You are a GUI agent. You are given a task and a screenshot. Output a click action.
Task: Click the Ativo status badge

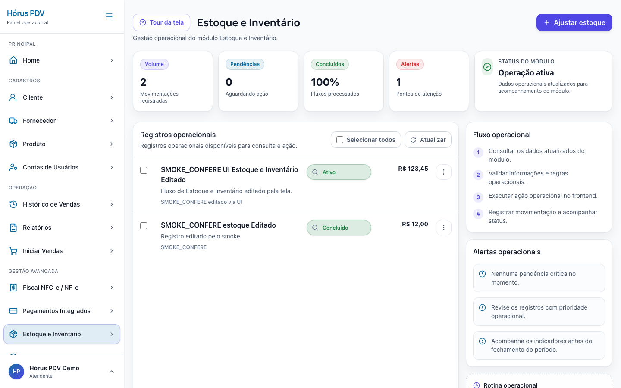[x=339, y=172]
